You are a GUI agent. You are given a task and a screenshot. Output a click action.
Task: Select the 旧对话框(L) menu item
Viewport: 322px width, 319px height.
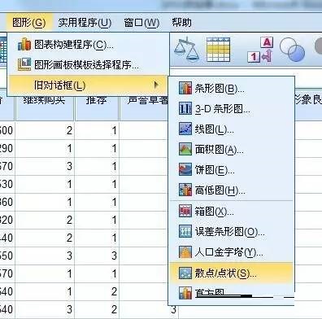[88, 85]
